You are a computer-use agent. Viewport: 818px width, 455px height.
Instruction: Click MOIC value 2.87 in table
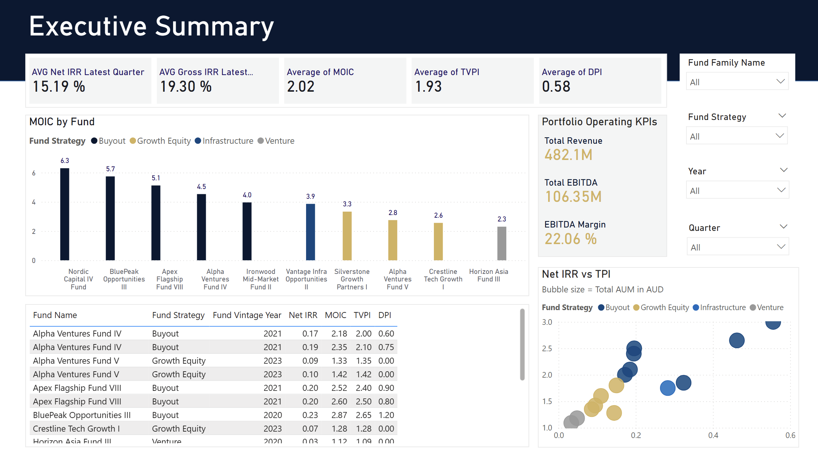click(339, 415)
